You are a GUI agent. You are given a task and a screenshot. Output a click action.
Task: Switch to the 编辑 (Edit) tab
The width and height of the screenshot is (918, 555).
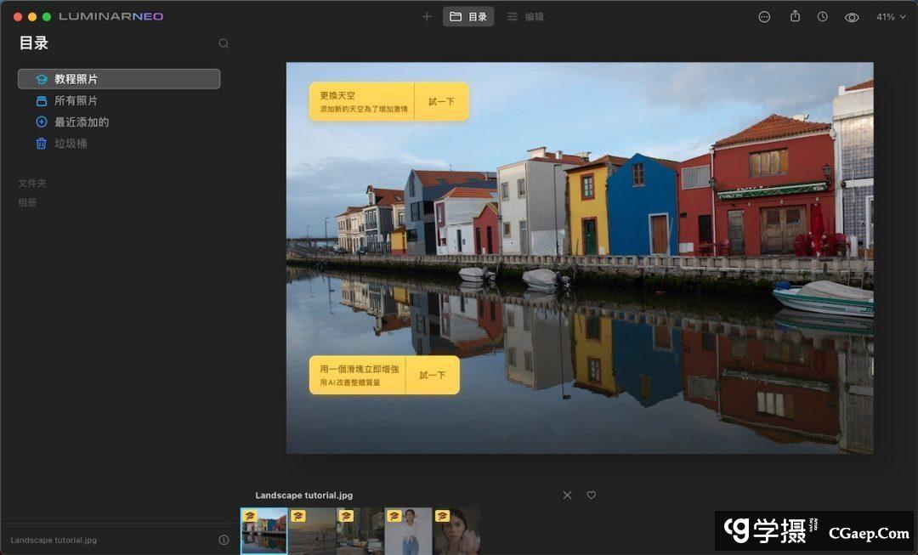tap(525, 17)
